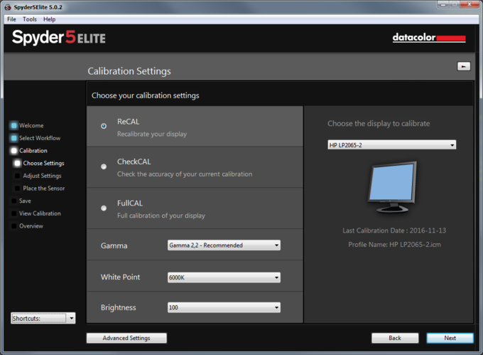Open the Help menu
Viewport: 483px width, 355px height.
(x=49, y=19)
